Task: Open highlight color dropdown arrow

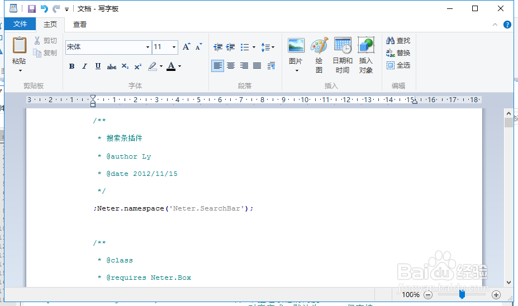Action: point(161,66)
